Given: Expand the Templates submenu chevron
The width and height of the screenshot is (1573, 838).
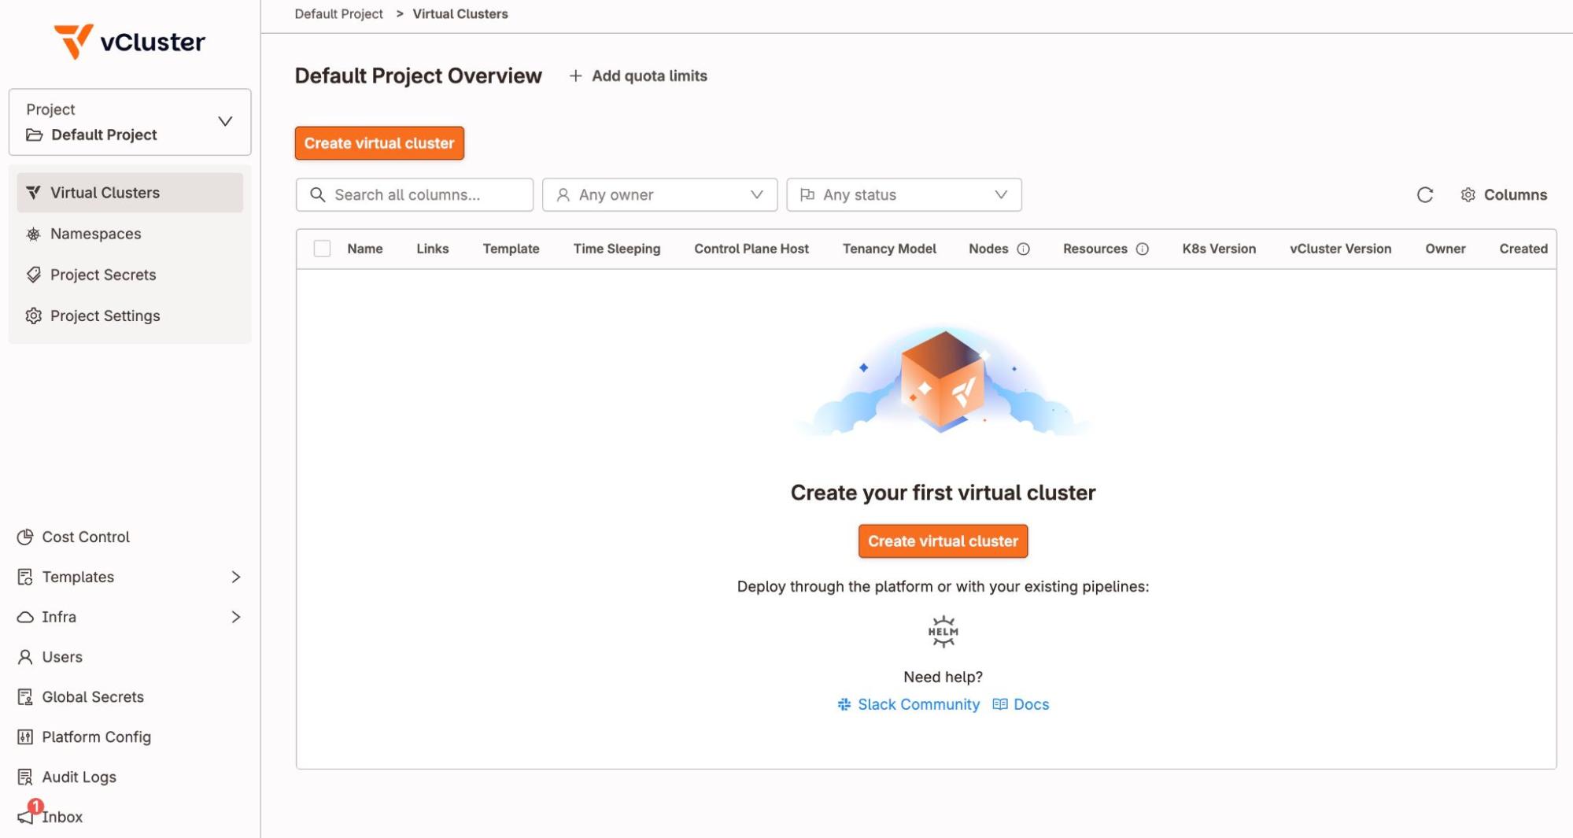Looking at the screenshot, I should coord(235,577).
